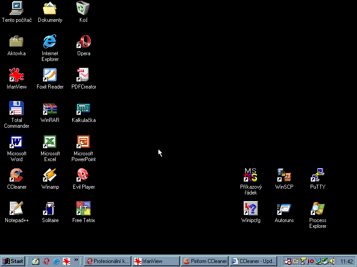Click the Task Scheduler tray icon

[x=288, y=261]
